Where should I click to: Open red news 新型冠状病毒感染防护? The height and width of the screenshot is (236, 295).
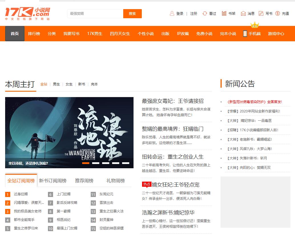click(x=254, y=102)
